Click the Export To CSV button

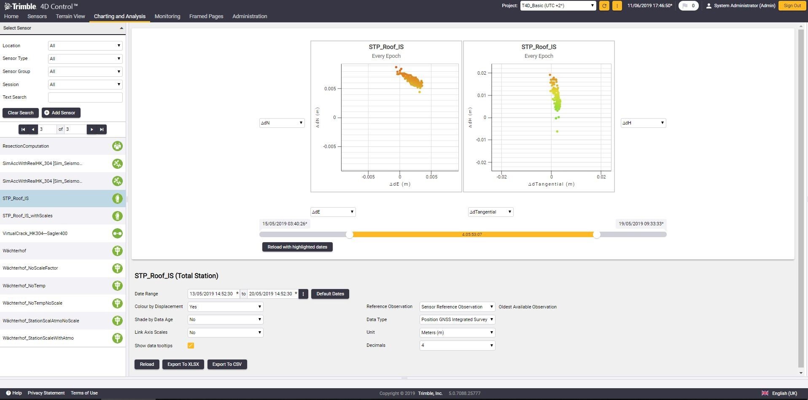point(227,364)
